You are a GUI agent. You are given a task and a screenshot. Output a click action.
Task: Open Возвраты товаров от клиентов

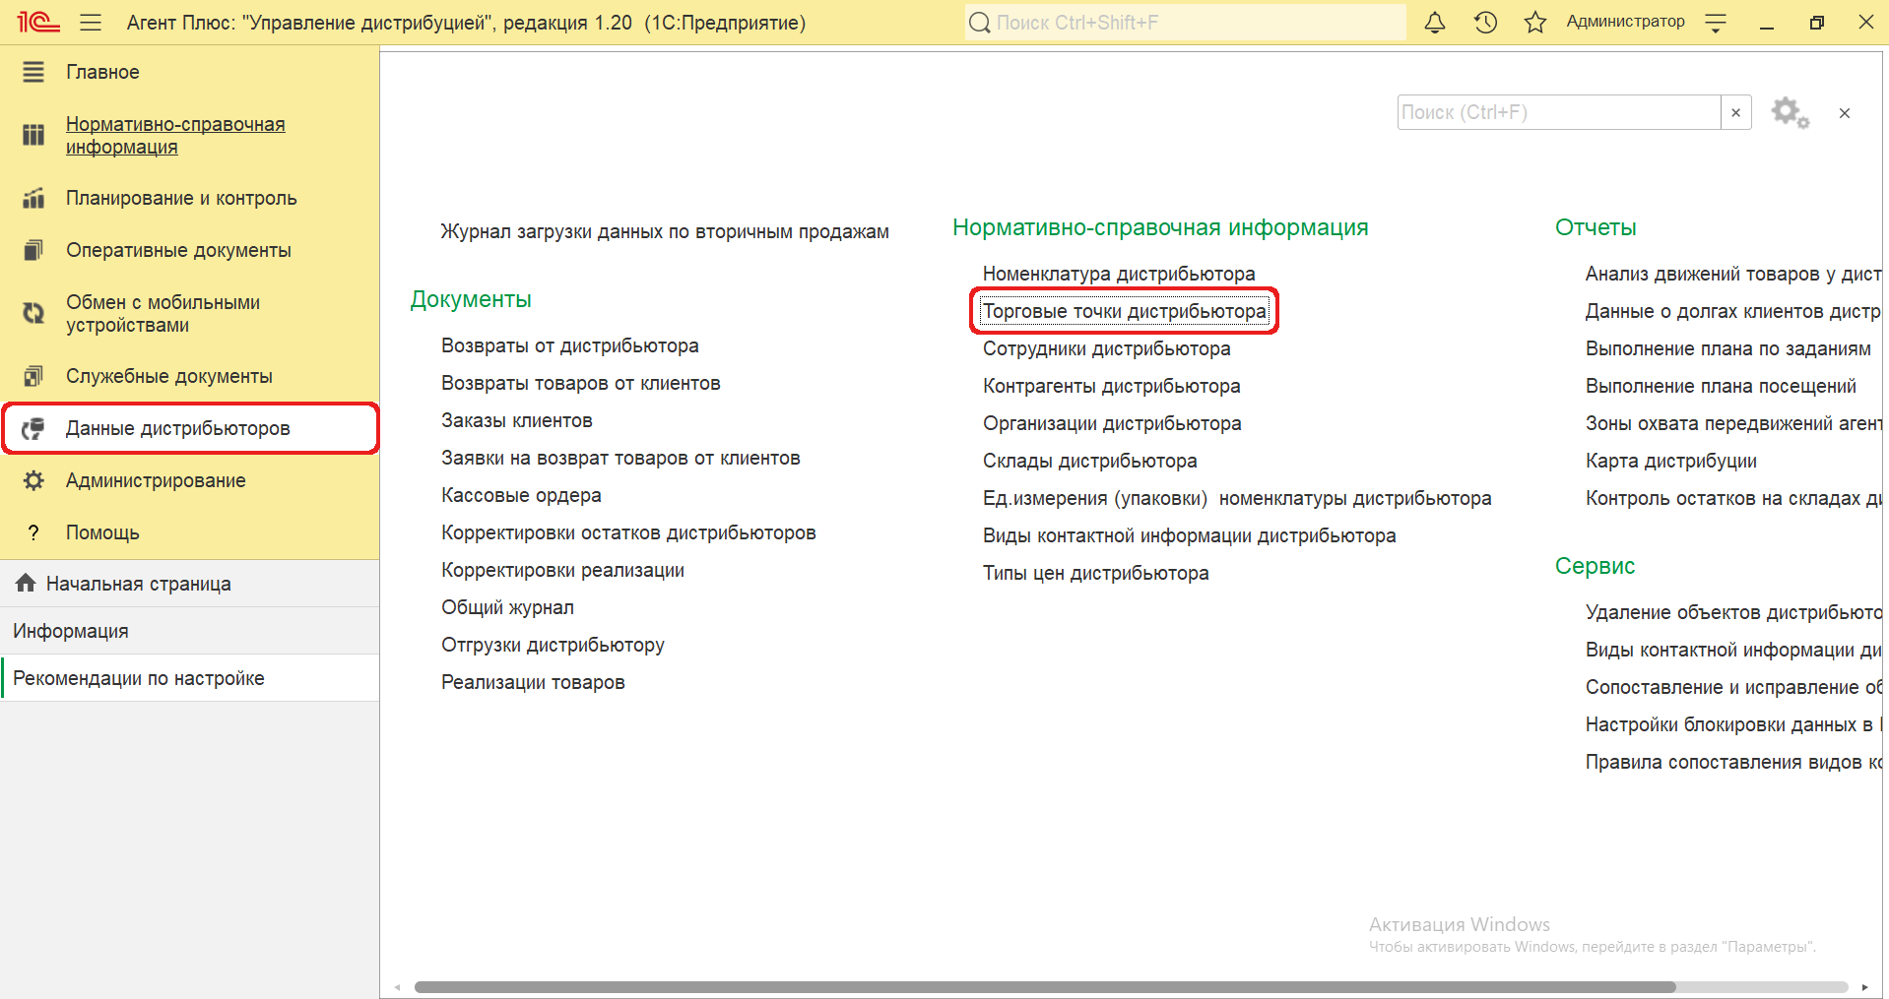tap(581, 383)
